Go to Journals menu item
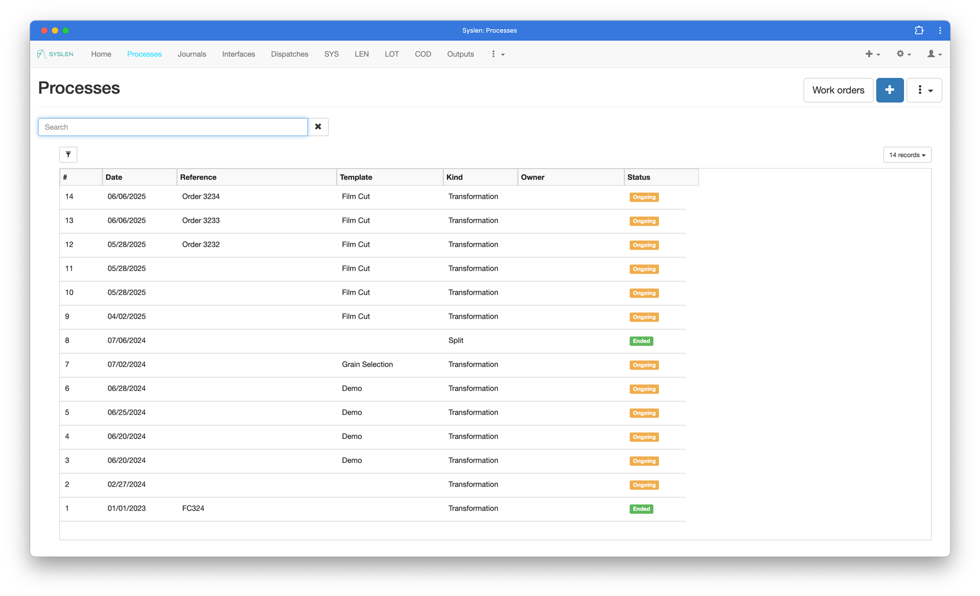This screenshot has height=596, width=980. tap(192, 54)
